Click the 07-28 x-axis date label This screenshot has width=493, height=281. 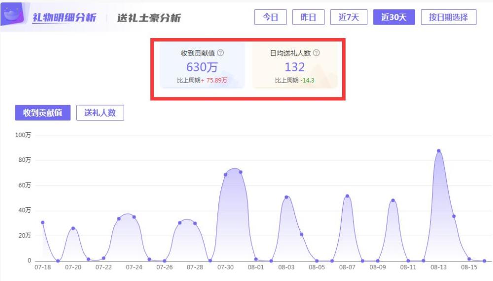195,267
